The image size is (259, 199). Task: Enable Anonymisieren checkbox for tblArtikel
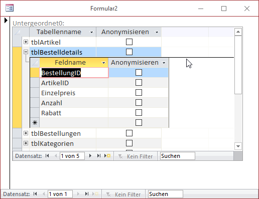tap(129, 42)
